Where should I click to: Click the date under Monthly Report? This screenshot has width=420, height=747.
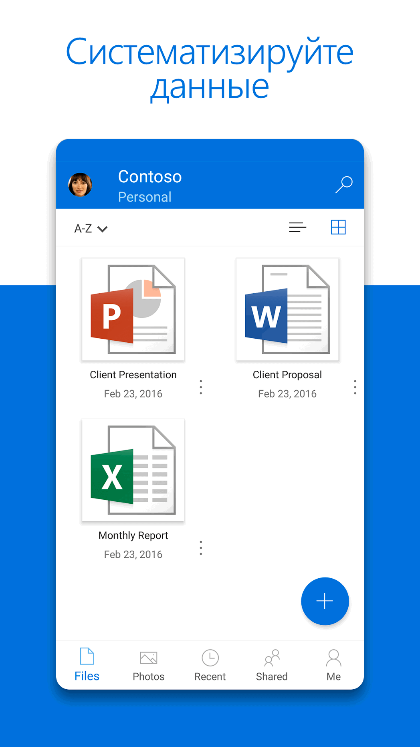(x=133, y=555)
